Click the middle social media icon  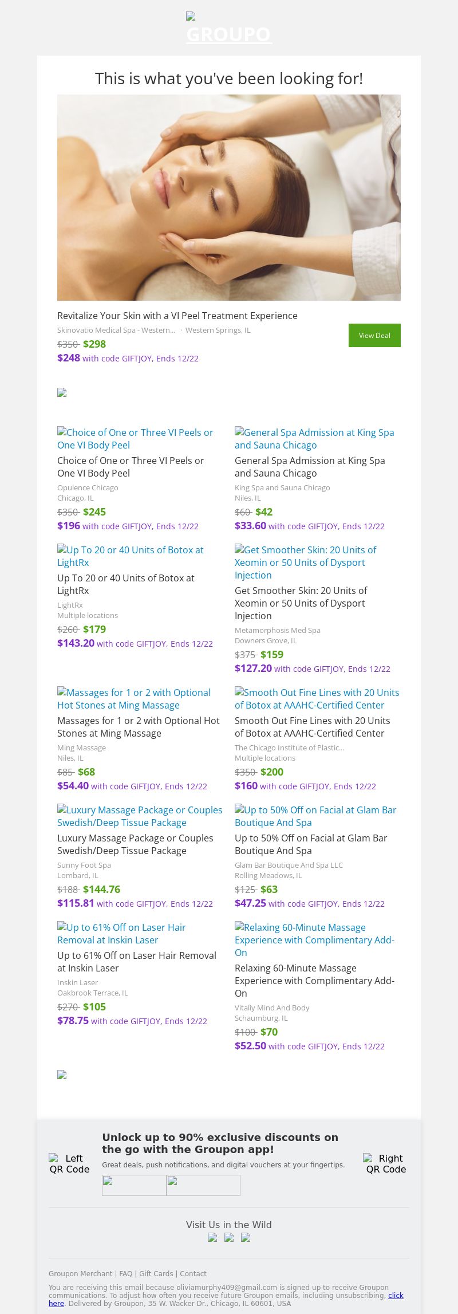(x=229, y=1237)
